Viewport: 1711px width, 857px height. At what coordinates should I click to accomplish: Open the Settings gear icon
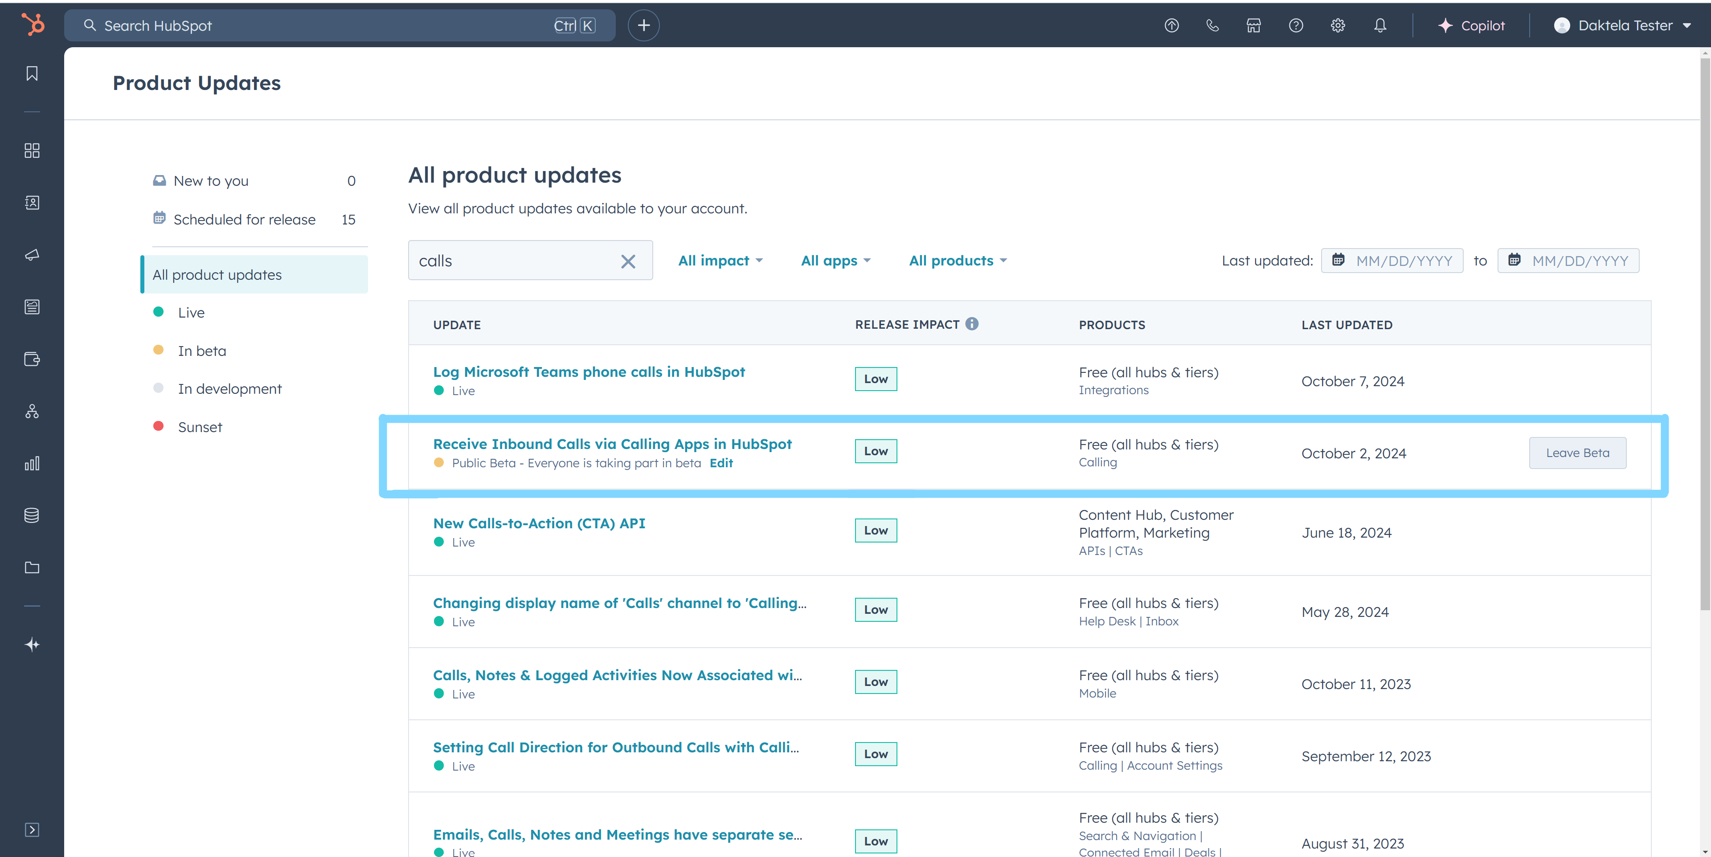click(1338, 25)
